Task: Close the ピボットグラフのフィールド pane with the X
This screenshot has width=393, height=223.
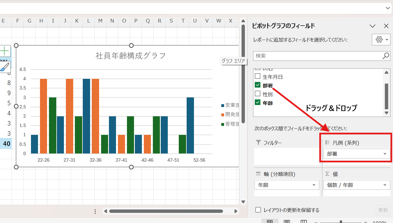Action: pyautogui.click(x=386, y=26)
